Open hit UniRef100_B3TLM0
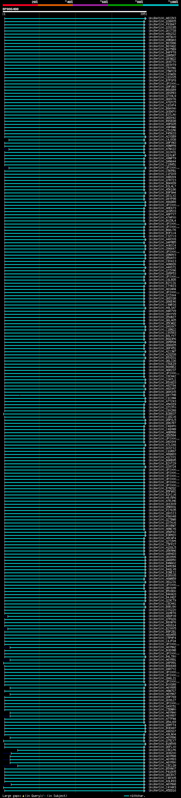This screenshot has height=798, width=181. click(162, 115)
